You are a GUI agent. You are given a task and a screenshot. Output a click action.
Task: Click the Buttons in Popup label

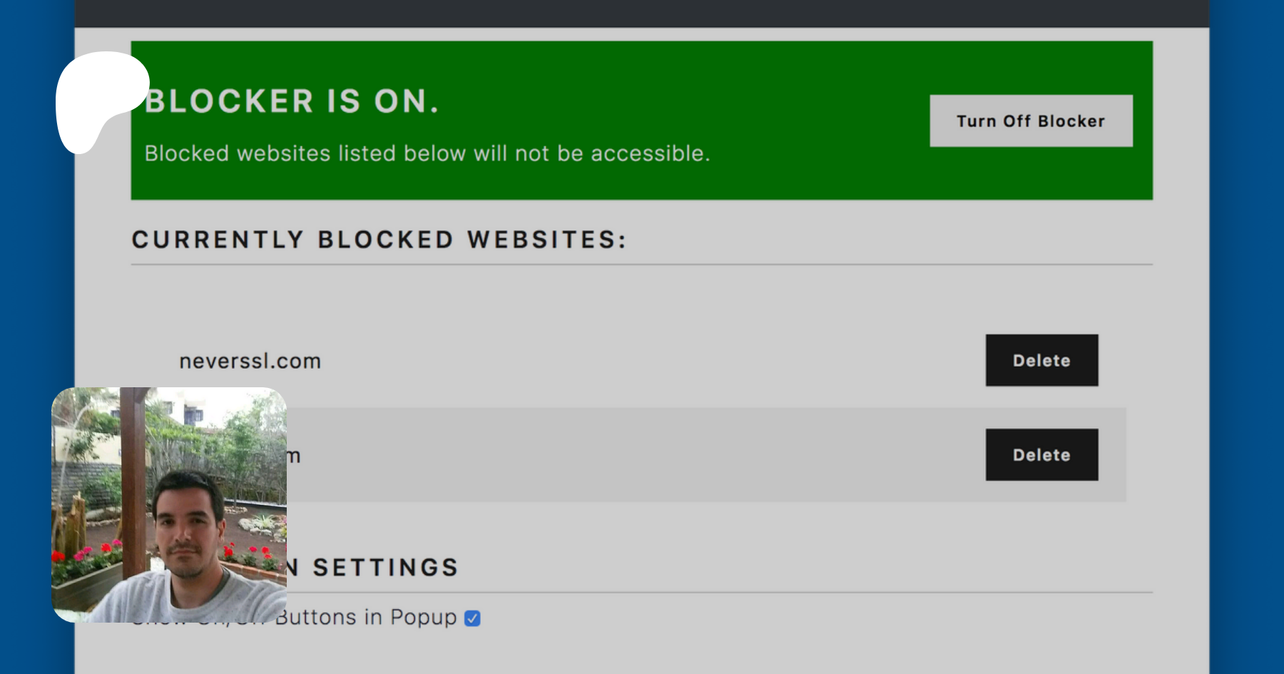pyautogui.click(x=366, y=617)
